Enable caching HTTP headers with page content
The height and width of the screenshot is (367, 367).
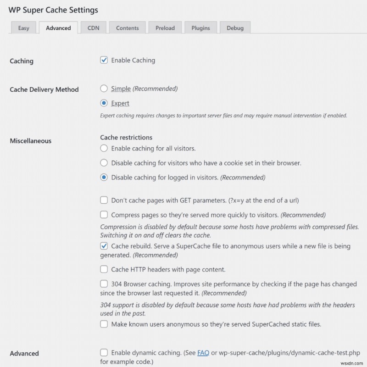coord(103,269)
